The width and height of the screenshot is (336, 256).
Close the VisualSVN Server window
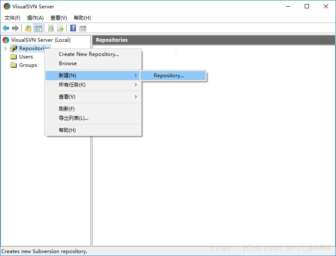click(x=326, y=6)
